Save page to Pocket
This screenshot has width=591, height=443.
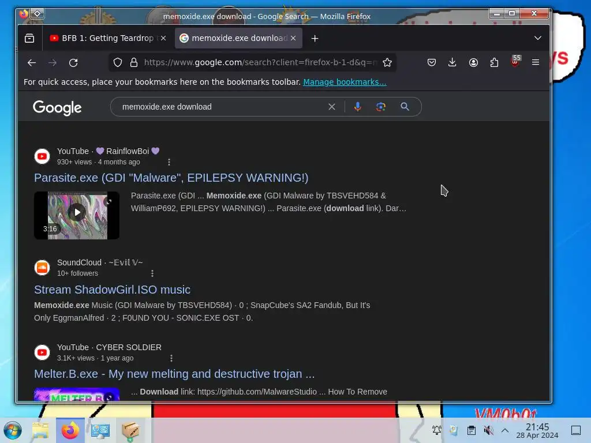(x=432, y=62)
